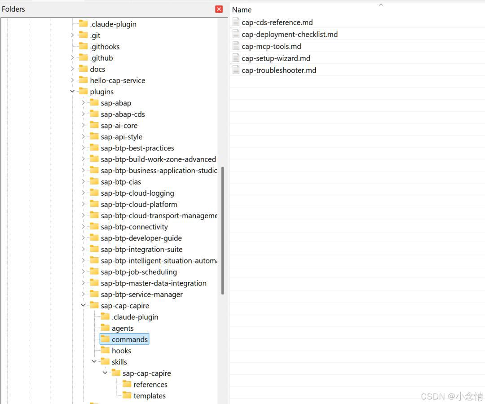Click the agents folder icon
This screenshot has width=485, height=404.
[105, 328]
